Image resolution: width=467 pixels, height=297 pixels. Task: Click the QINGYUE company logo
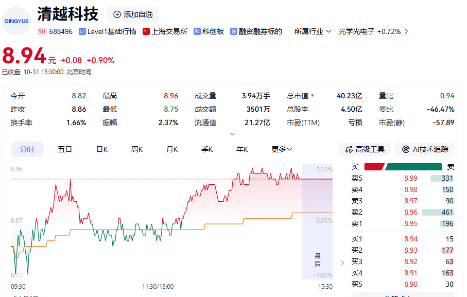(x=16, y=21)
